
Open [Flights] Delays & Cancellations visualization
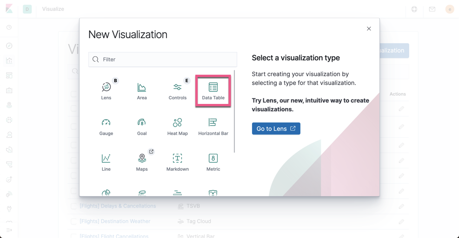click(118, 206)
